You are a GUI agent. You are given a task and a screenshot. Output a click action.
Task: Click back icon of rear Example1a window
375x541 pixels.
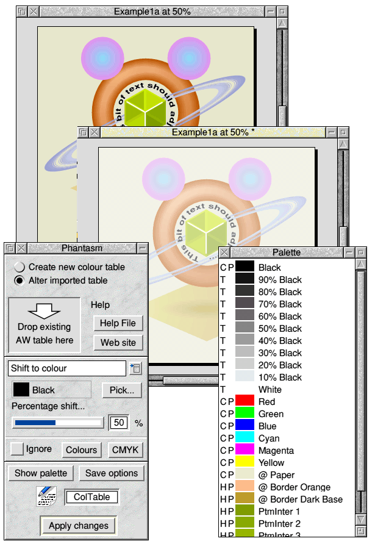point(22,12)
